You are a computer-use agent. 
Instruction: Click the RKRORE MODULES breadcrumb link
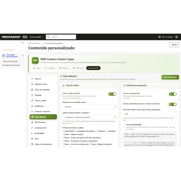tap(34, 43)
